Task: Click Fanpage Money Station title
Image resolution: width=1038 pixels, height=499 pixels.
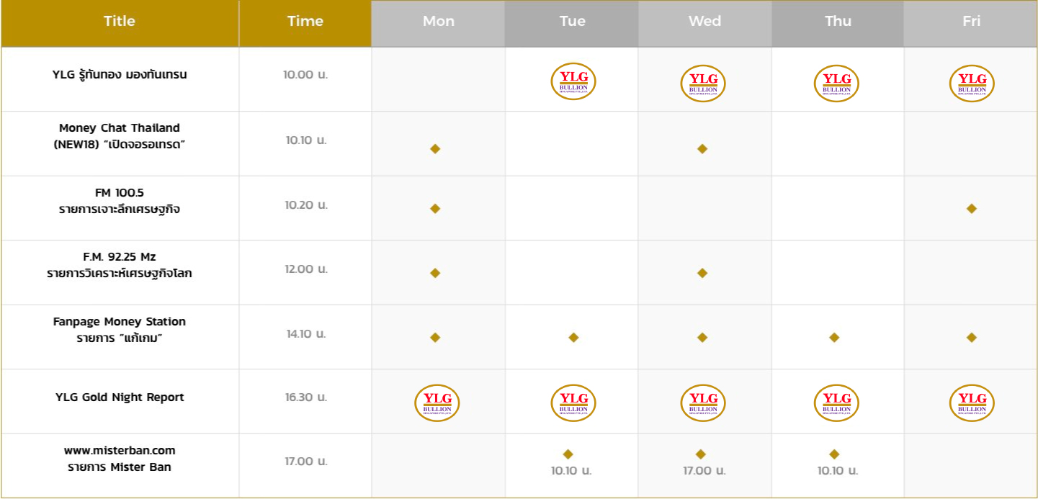Action: point(120,322)
